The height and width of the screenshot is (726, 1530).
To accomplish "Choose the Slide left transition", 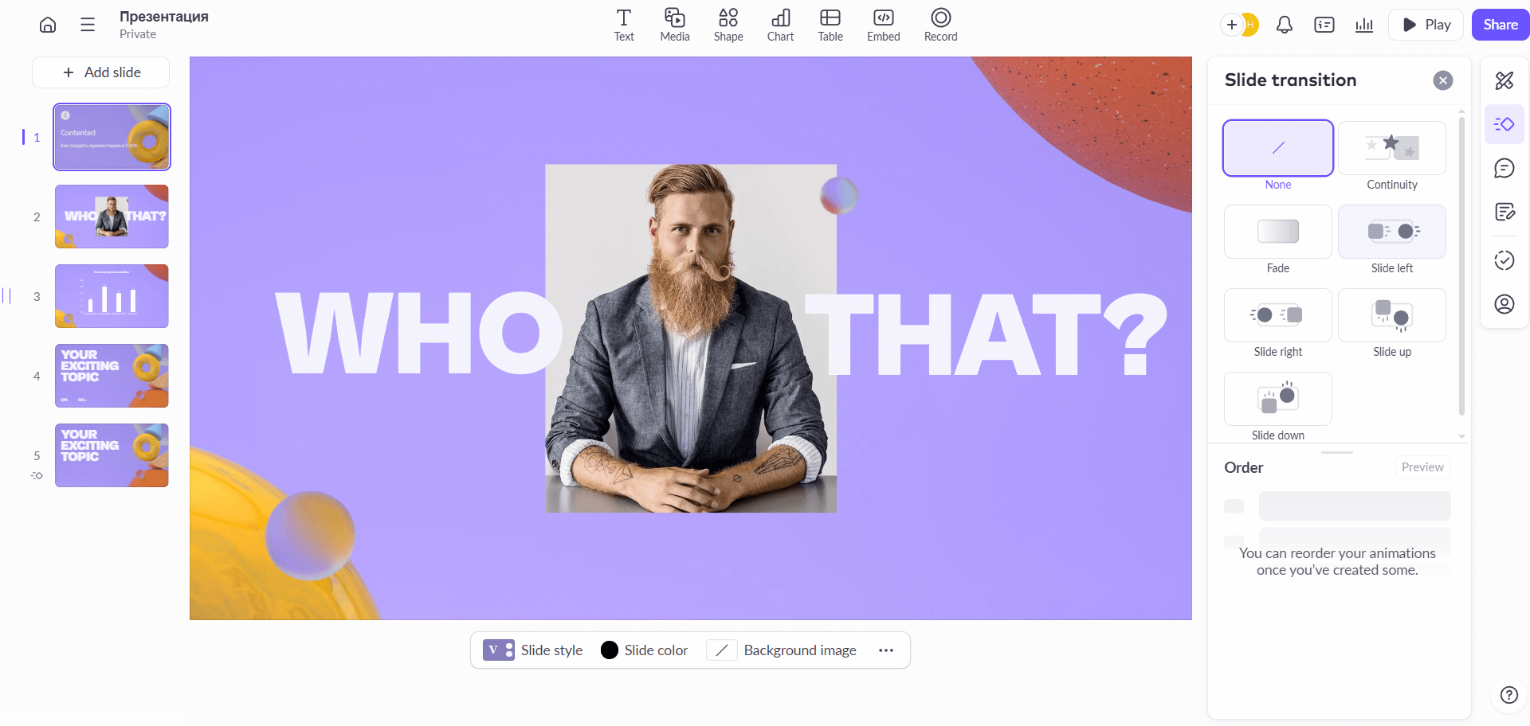I will coord(1392,232).
